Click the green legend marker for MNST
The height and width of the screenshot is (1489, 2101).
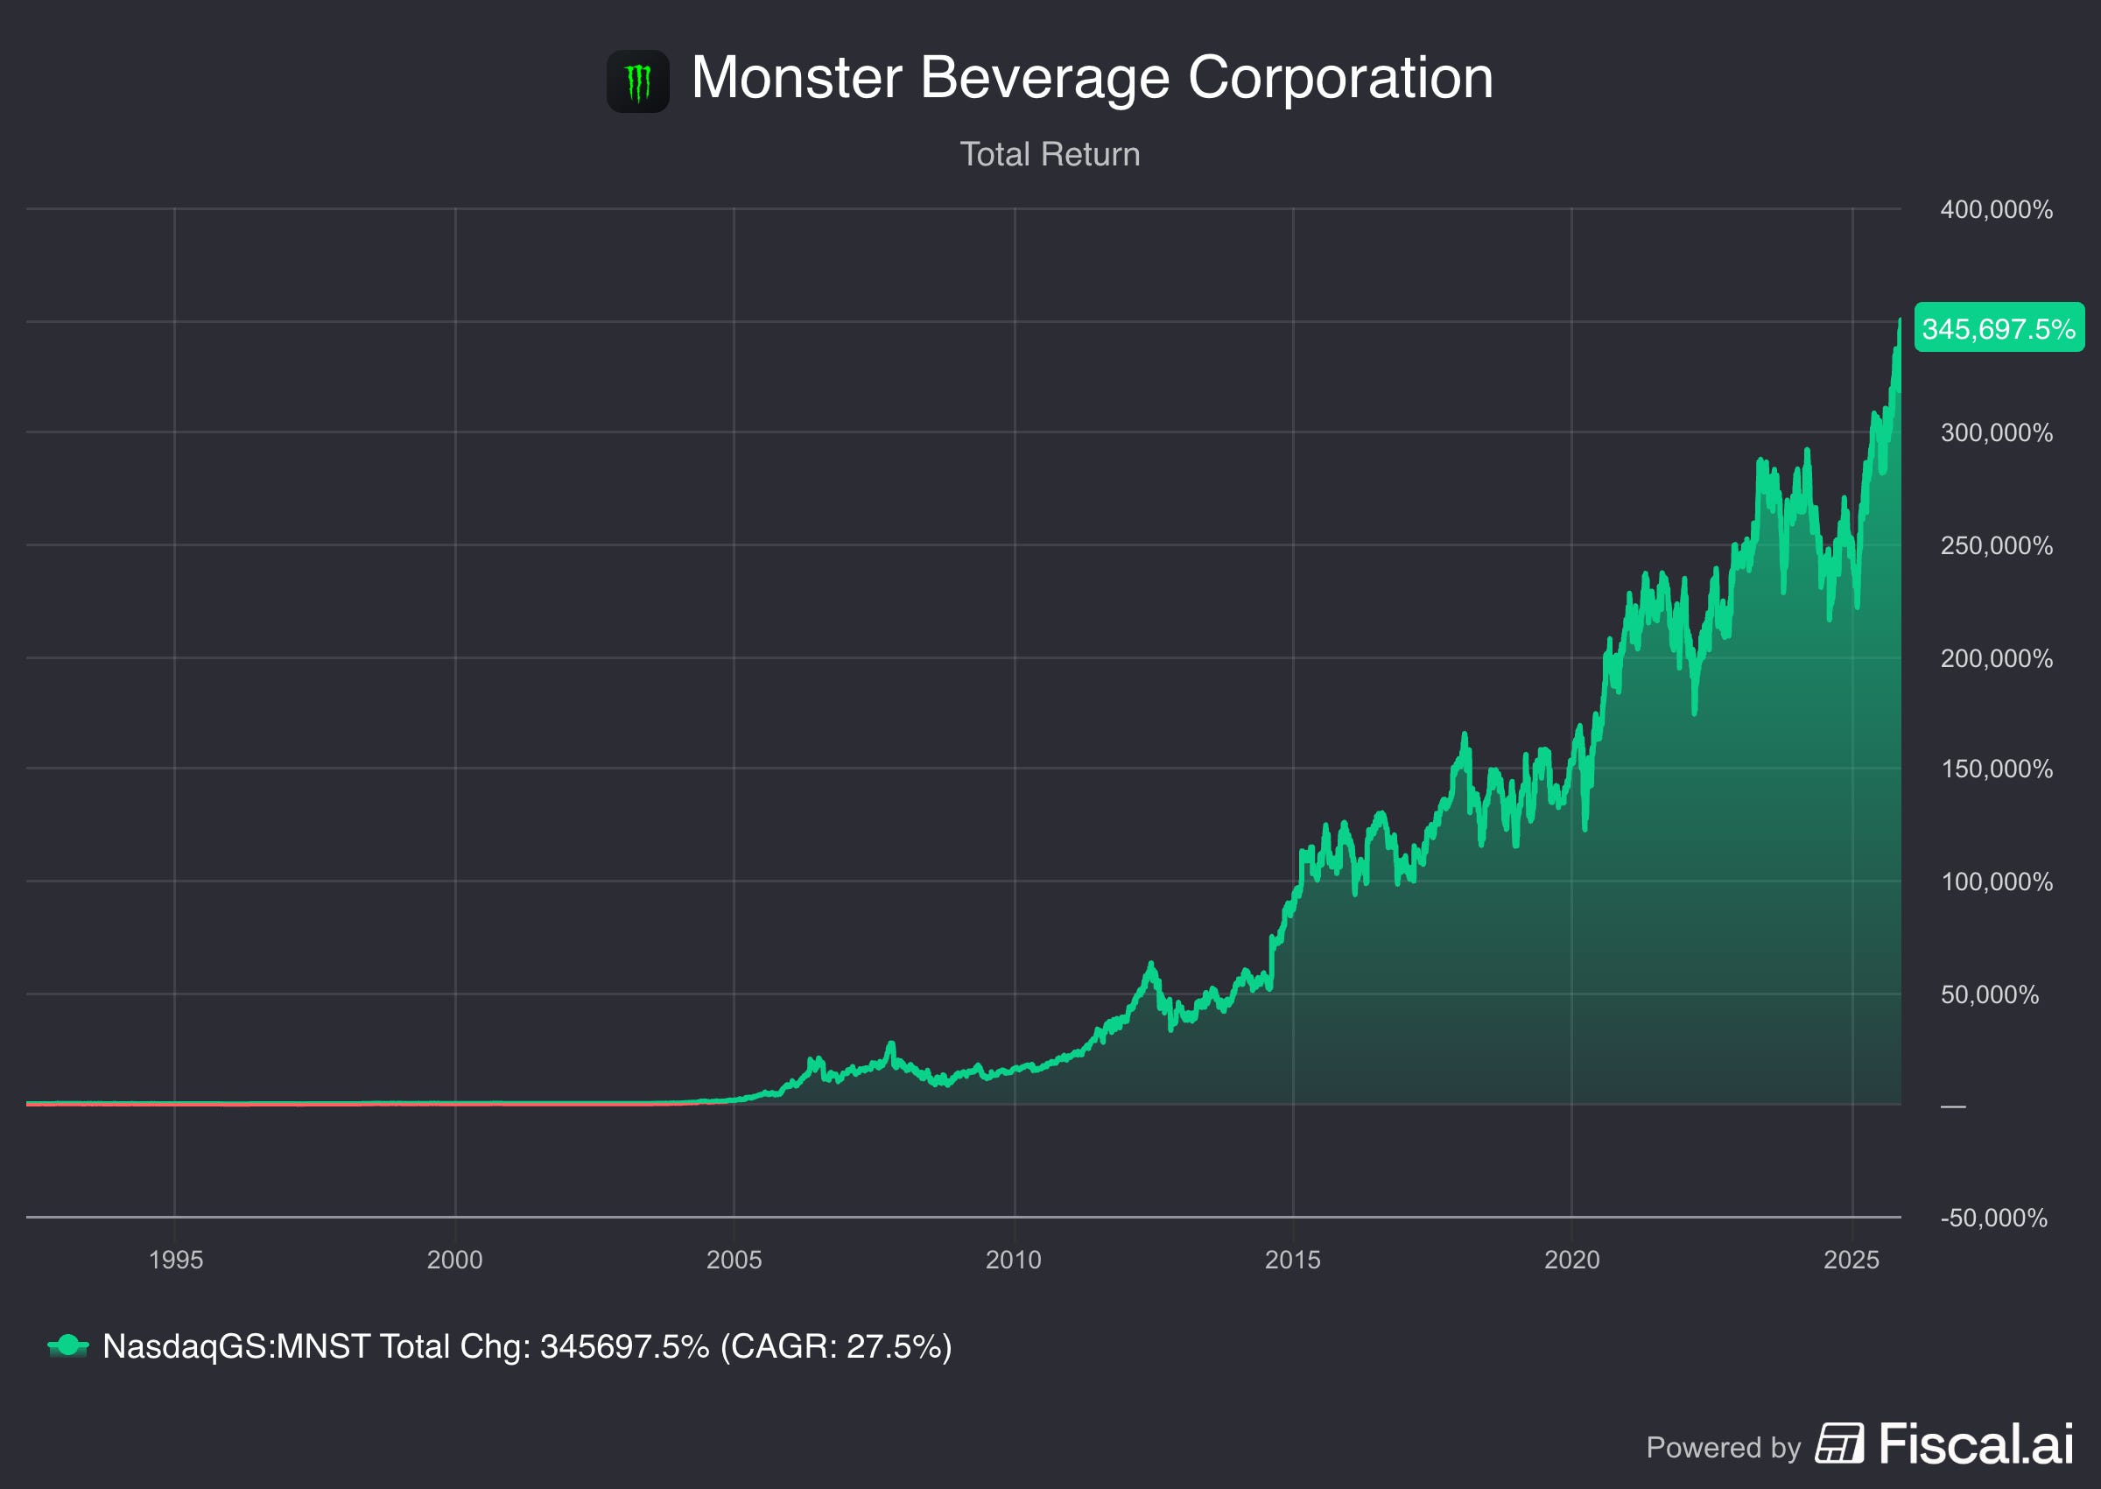click(67, 1345)
